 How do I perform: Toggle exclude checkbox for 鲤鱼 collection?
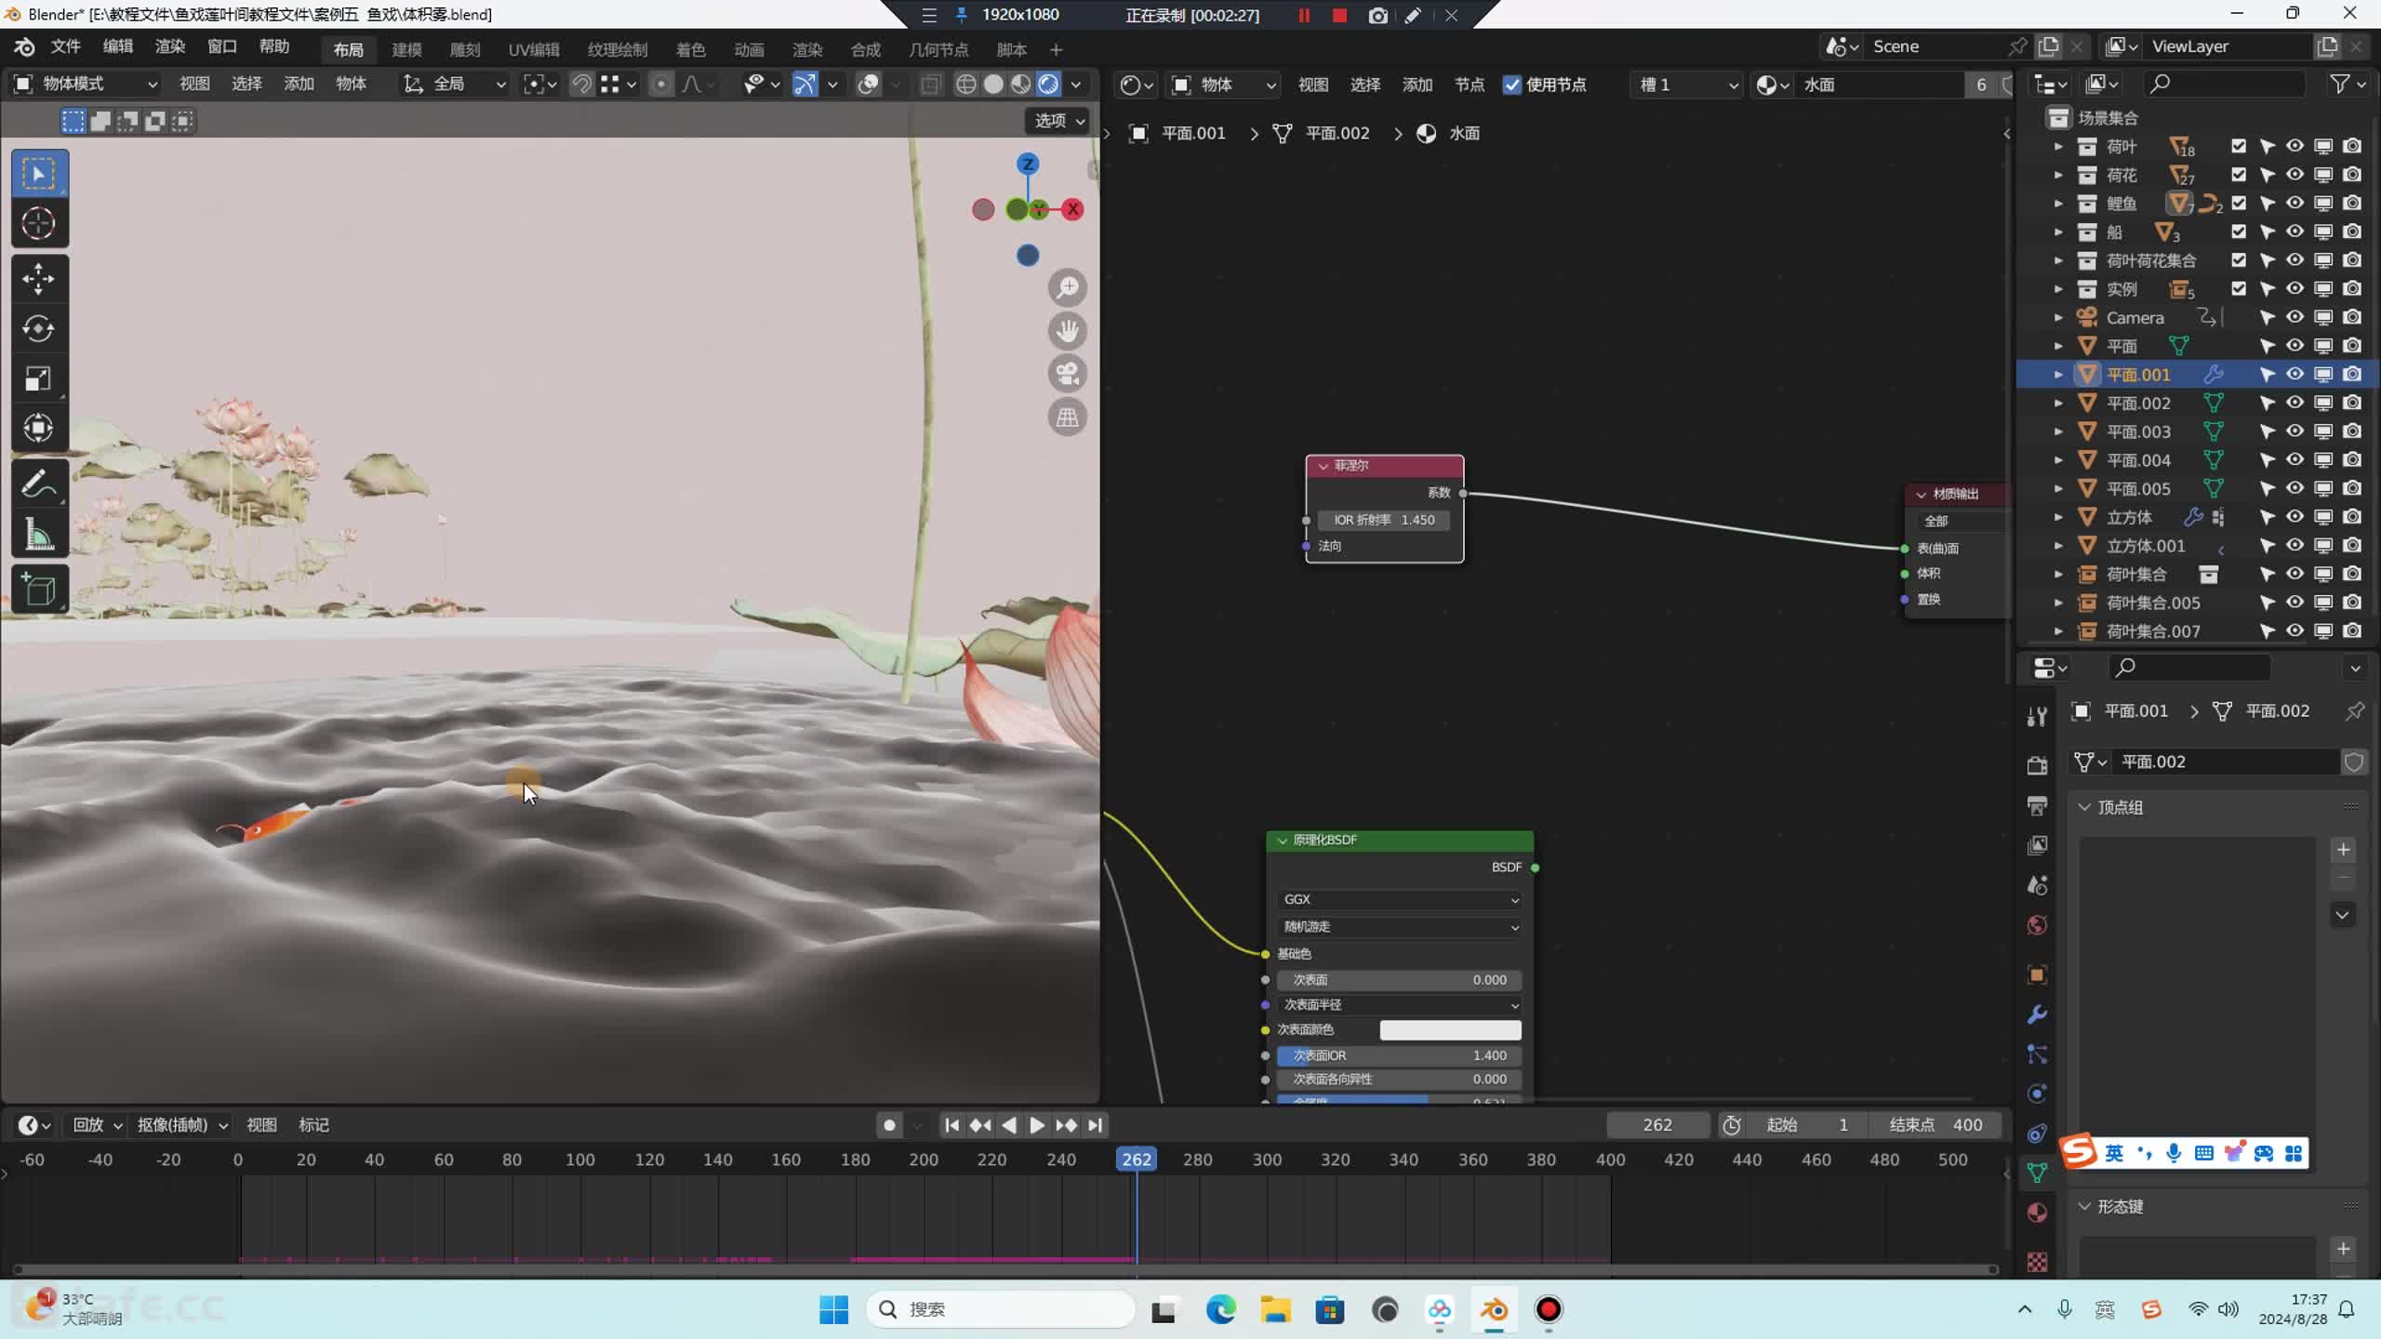[x=2239, y=203]
